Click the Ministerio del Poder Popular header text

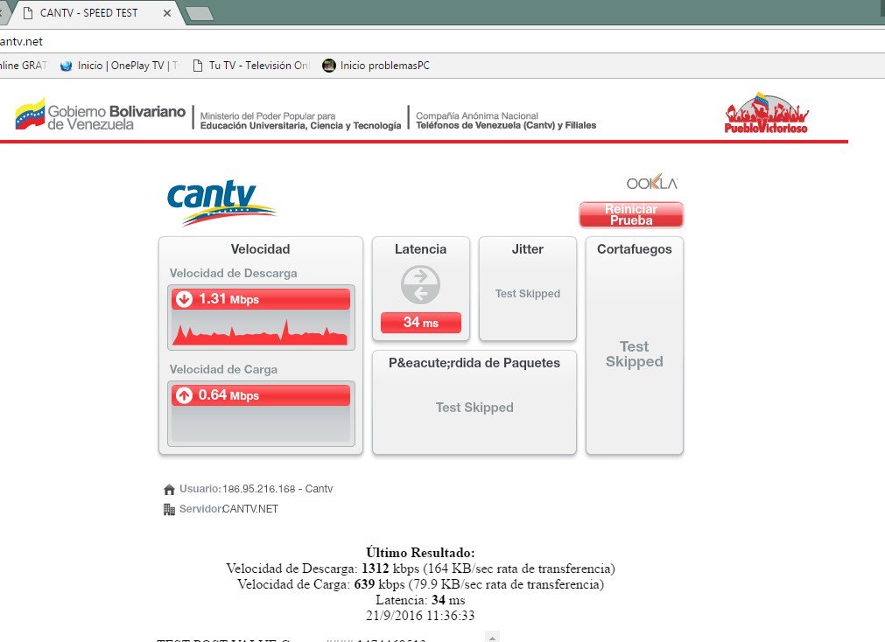click(x=300, y=121)
